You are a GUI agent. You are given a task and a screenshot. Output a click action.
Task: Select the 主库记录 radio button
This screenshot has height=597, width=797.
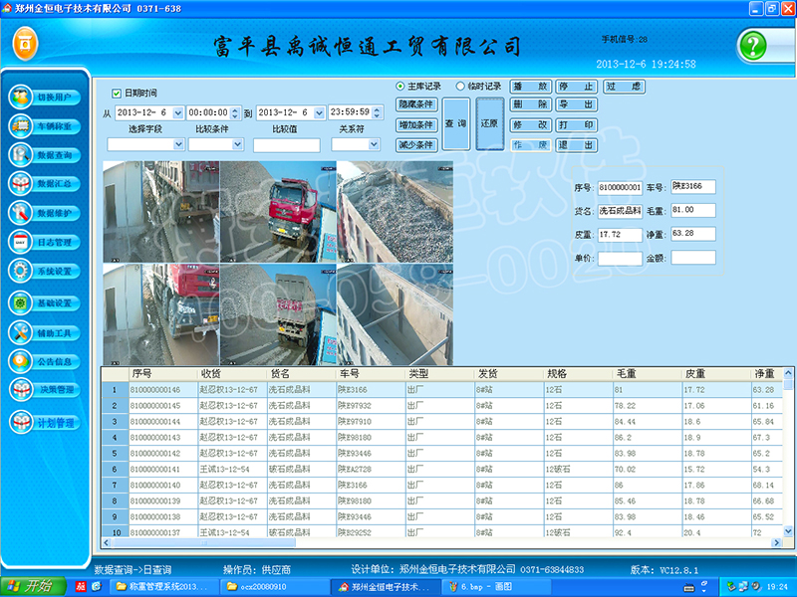(400, 87)
